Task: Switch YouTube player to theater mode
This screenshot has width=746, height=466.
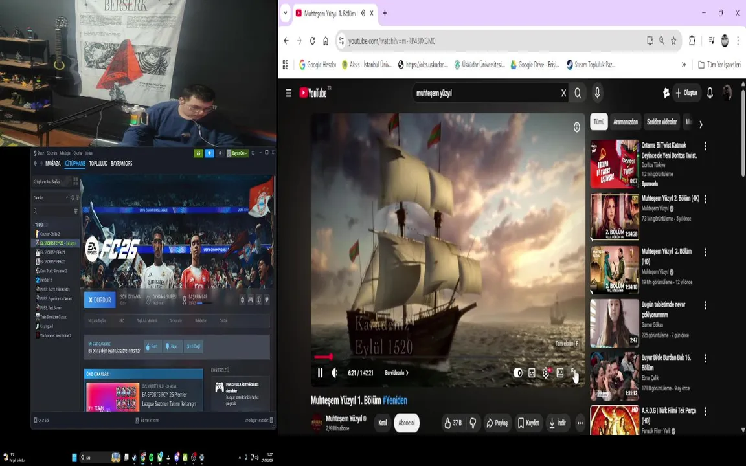Action: pyautogui.click(x=560, y=373)
